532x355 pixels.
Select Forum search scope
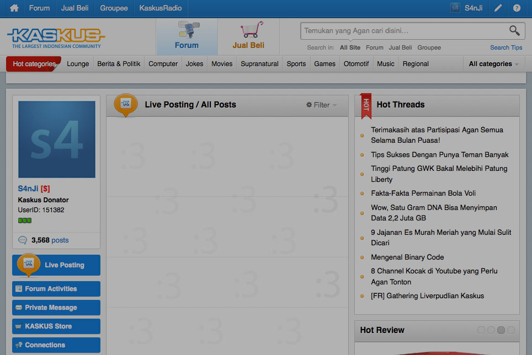tap(375, 48)
